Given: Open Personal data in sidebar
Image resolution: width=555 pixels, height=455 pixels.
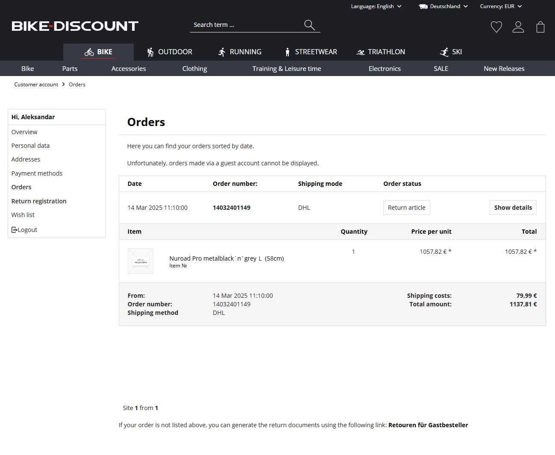Looking at the screenshot, I should click(x=30, y=146).
